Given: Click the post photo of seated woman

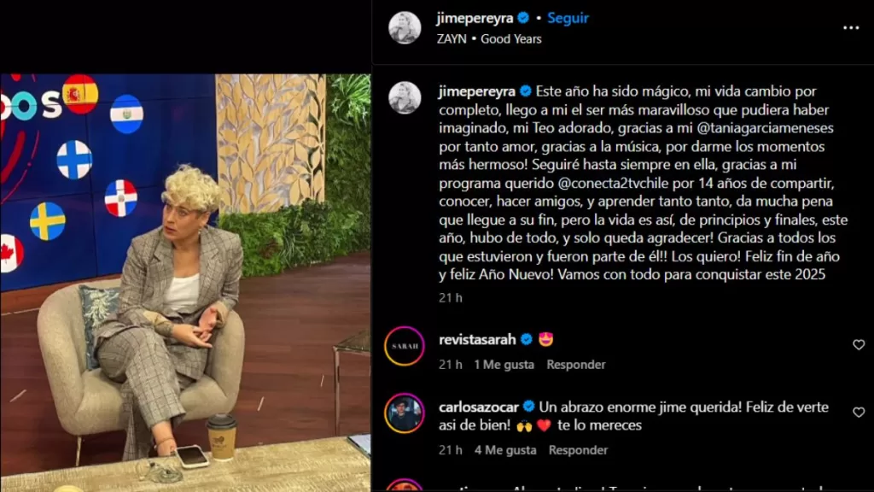Looking at the screenshot, I should (x=185, y=283).
